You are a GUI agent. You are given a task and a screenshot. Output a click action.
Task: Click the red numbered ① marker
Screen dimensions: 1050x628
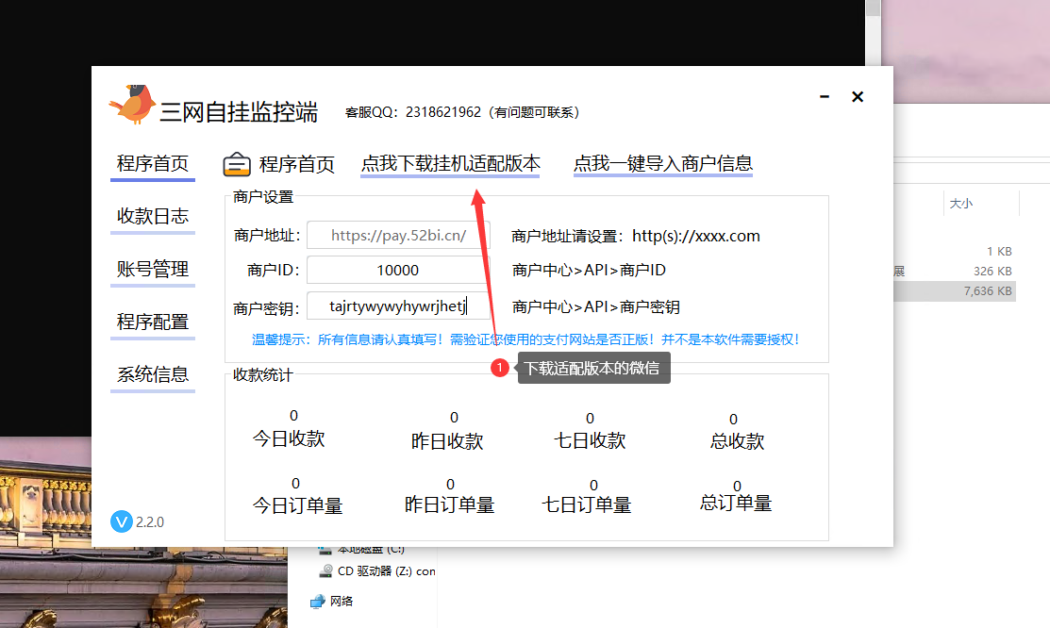pos(500,368)
